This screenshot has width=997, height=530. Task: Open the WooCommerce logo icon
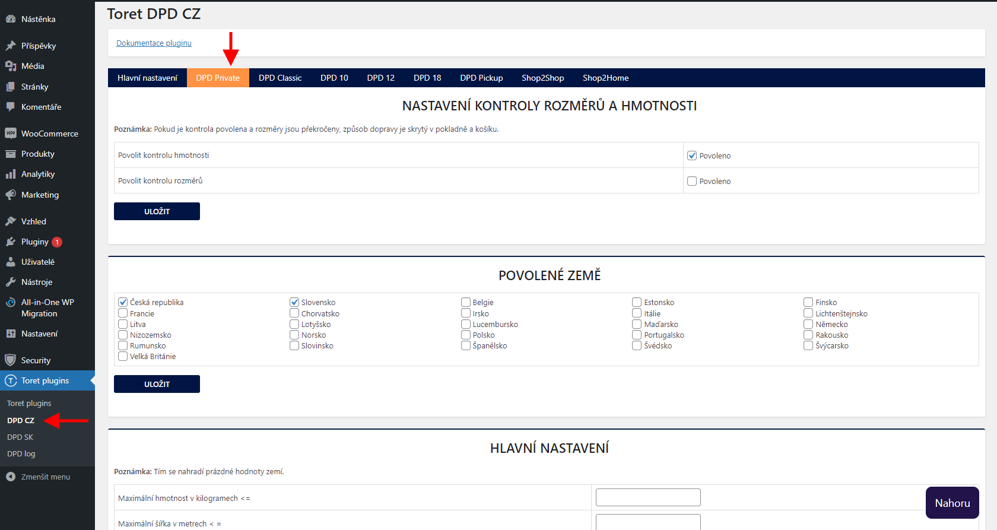11,134
